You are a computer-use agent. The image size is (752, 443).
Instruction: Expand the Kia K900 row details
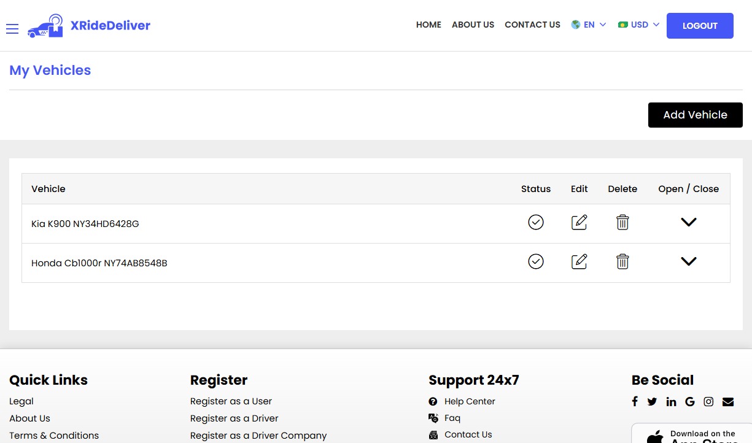[689, 222]
